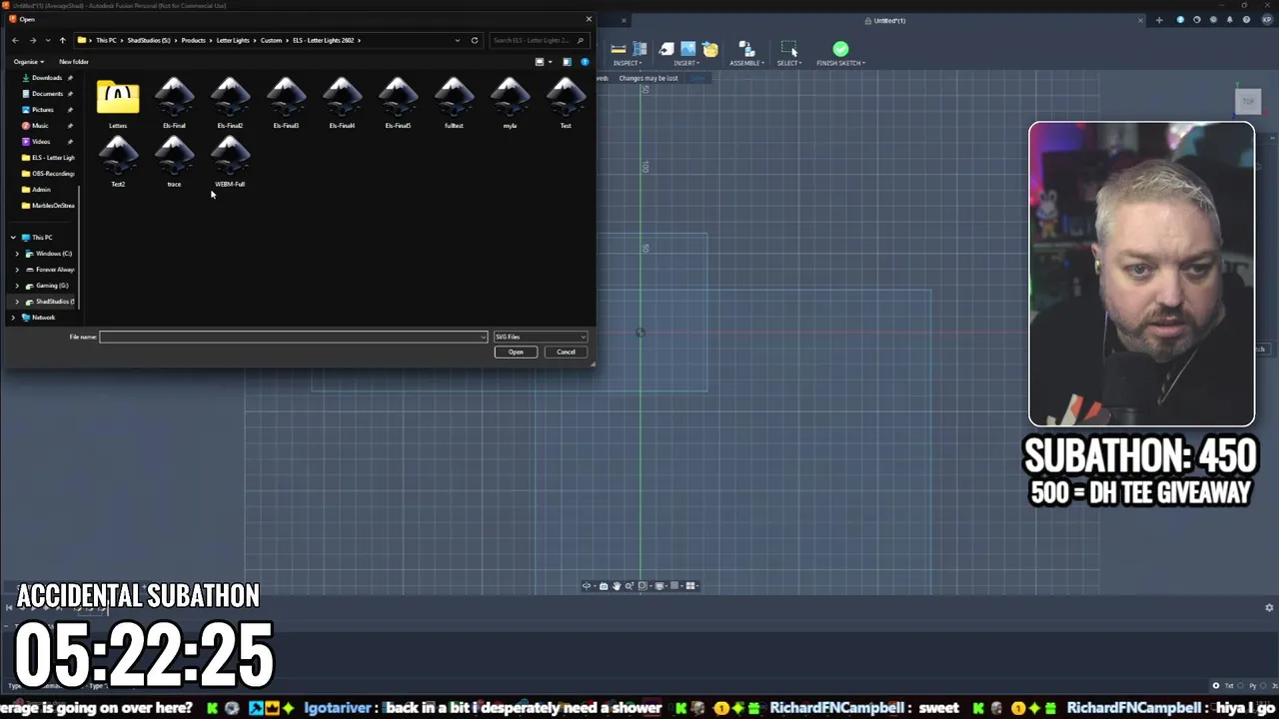Go forward in the Open dialog
Screen dimensions: 1279x719
point(32,40)
